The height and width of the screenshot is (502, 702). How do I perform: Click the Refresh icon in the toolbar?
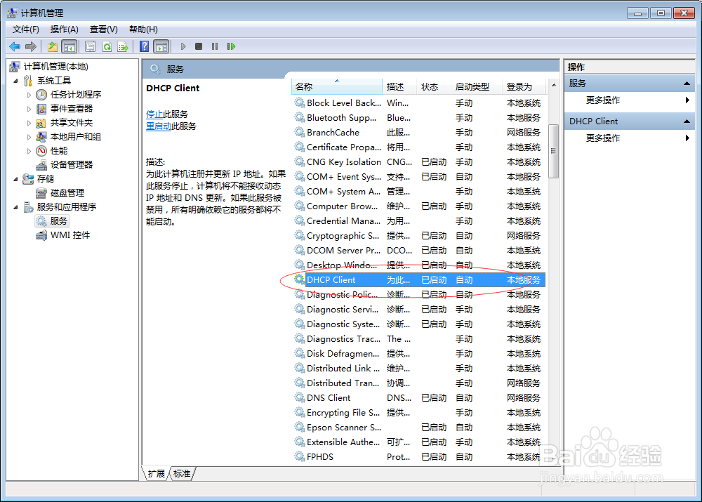point(107,46)
